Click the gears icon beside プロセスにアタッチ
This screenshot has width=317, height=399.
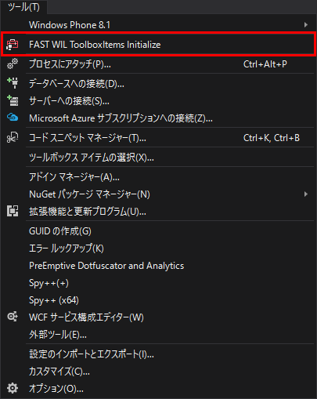13,63
